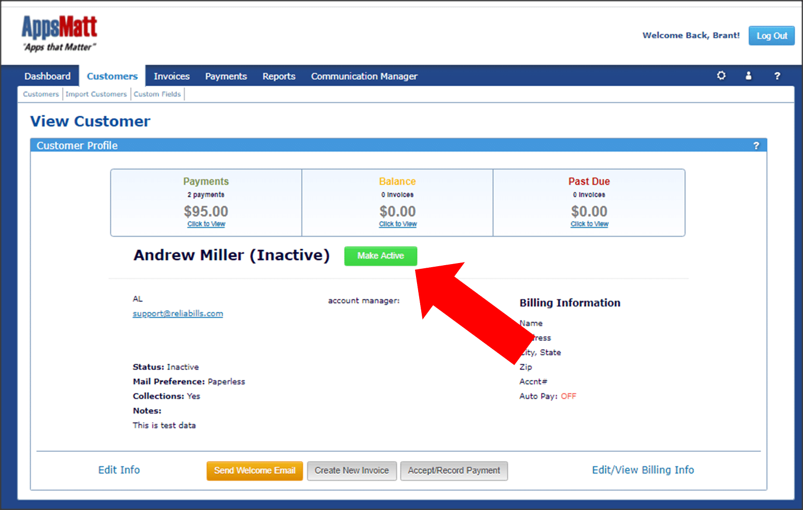Click Mail Preference: Paperless text
The height and width of the screenshot is (510, 803).
(189, 381)
